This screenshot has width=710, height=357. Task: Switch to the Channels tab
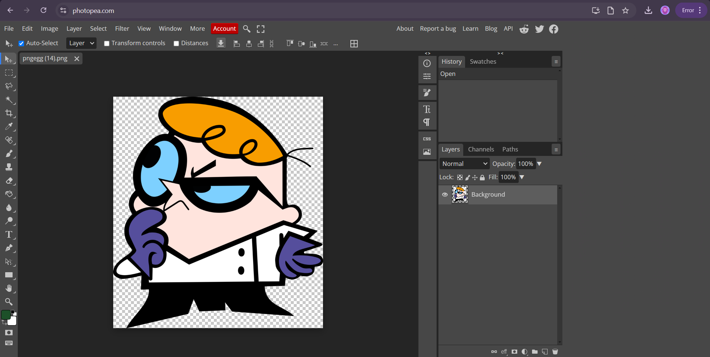[481, 149]
